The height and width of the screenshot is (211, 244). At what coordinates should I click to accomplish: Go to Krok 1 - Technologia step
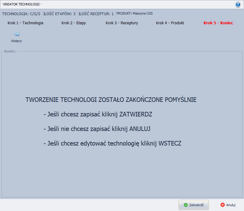click(x=25, y=23)
